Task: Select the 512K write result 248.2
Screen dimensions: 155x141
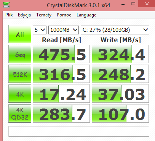Action: [x=120, y=74]
